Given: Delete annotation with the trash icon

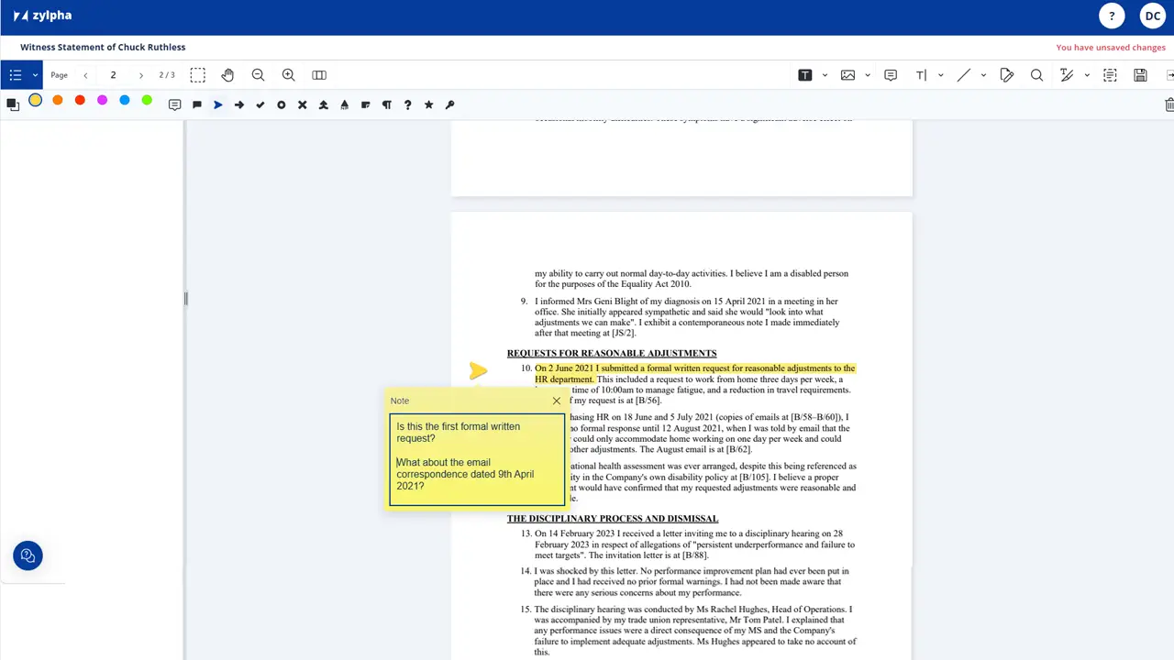Looking at the screenshot, I should [1168, 104].
